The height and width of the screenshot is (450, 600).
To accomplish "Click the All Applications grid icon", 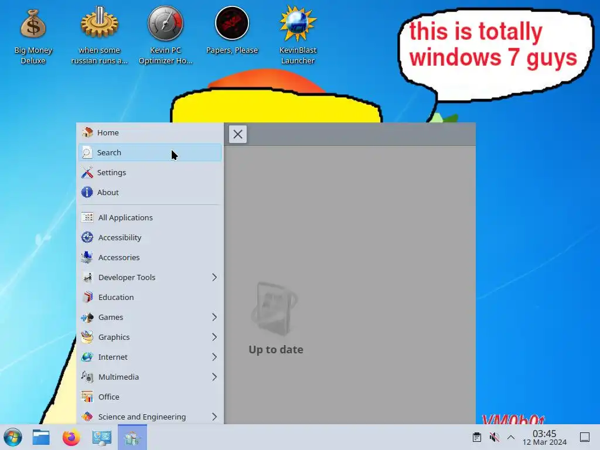I will click(87, 217).
